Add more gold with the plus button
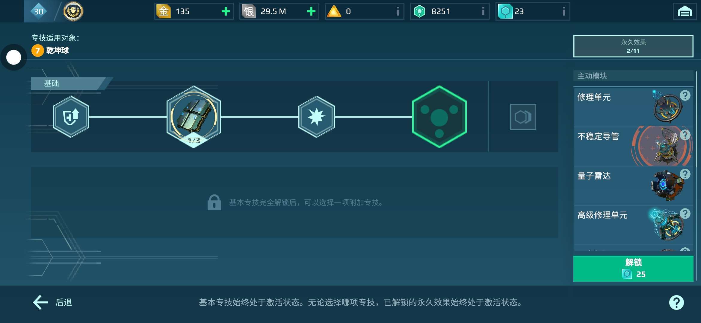701x323 pixels. coord(226,11)
